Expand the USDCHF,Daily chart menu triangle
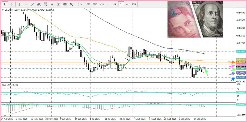This screenshot has height=122, width=247. point(3,10)
